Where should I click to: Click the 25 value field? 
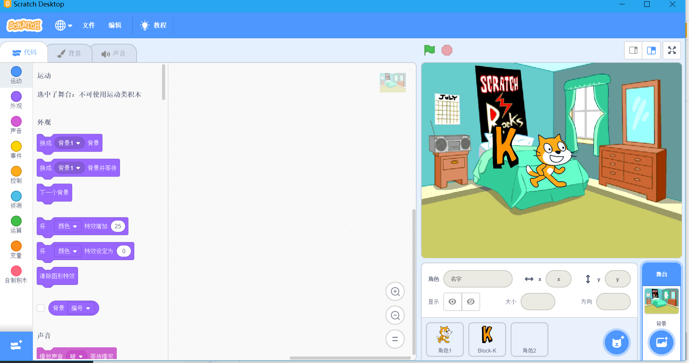(118, 226)
